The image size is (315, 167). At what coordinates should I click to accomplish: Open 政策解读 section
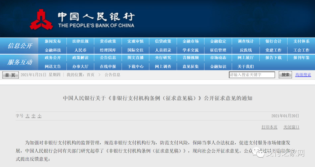[80, 58]
